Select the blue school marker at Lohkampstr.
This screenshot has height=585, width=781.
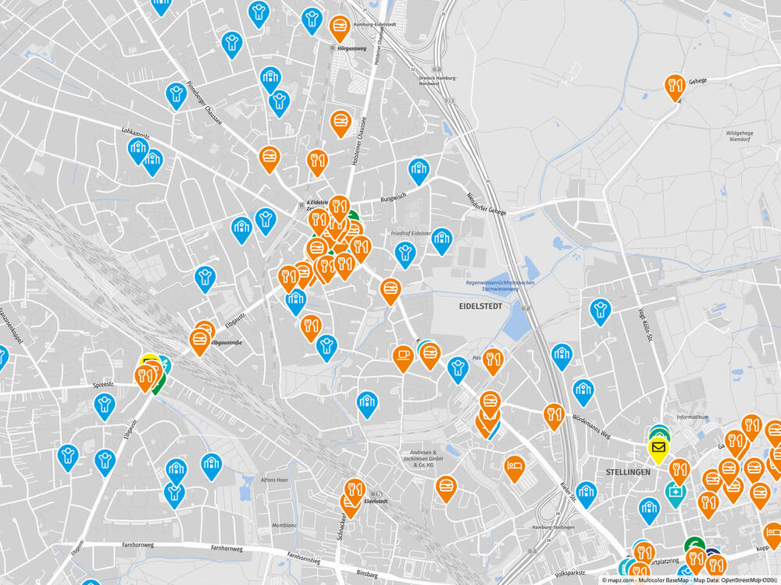(138, 148)
